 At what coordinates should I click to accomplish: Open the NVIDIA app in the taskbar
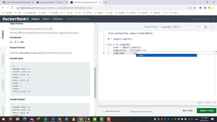[95, 119]
